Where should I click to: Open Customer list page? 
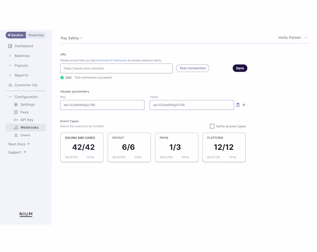[x=26, y=85]
